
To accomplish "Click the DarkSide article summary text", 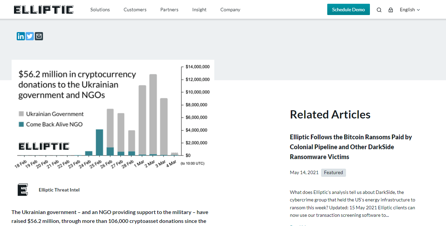I will 353,204.
